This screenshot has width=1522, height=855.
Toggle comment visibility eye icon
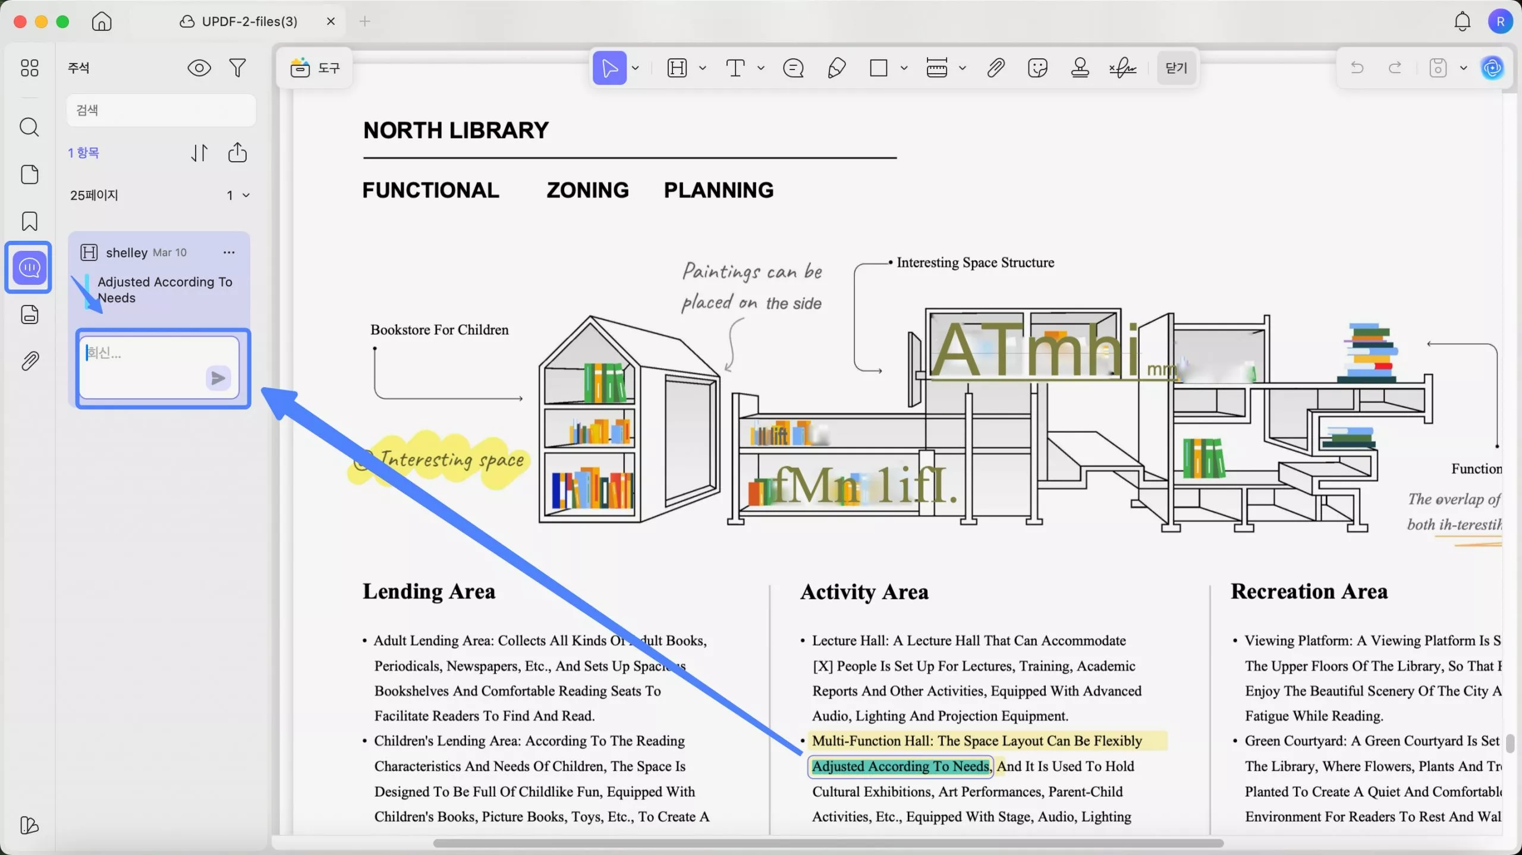coord(199,68)
